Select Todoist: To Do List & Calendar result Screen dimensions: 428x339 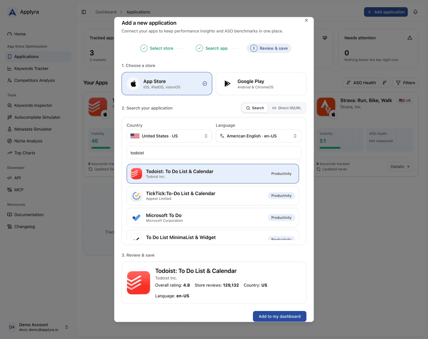pos(213,174)
